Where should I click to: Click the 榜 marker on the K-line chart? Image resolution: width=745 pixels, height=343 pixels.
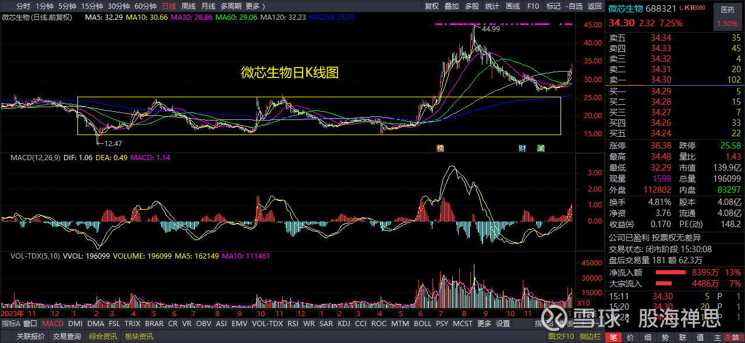pyautogui.click(x=440, y=148)
